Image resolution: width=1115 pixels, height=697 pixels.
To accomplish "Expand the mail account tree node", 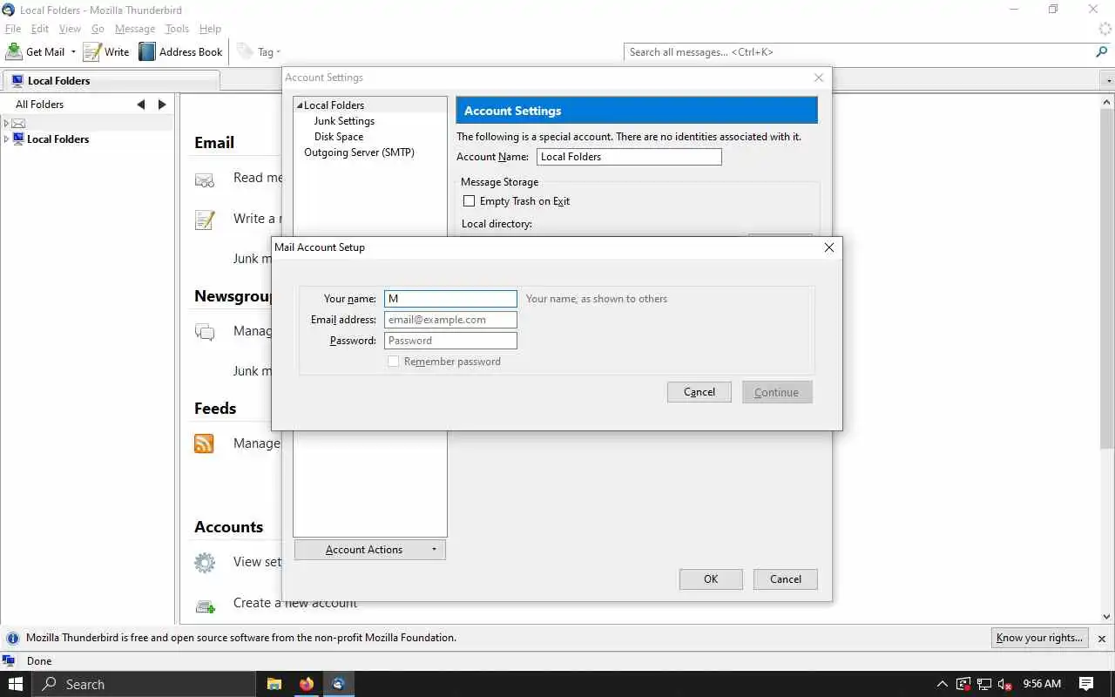I will (x=7, y=124).
